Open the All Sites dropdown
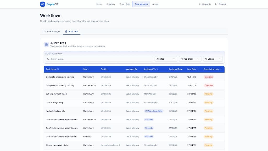 pos(166,59)
